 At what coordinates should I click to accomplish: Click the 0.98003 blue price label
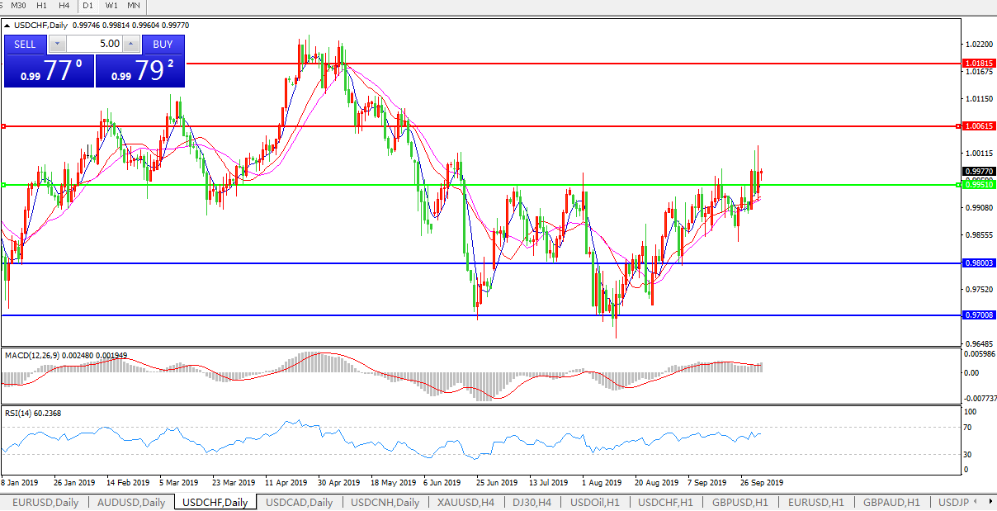pyautogui.click(x=979, y=263)
